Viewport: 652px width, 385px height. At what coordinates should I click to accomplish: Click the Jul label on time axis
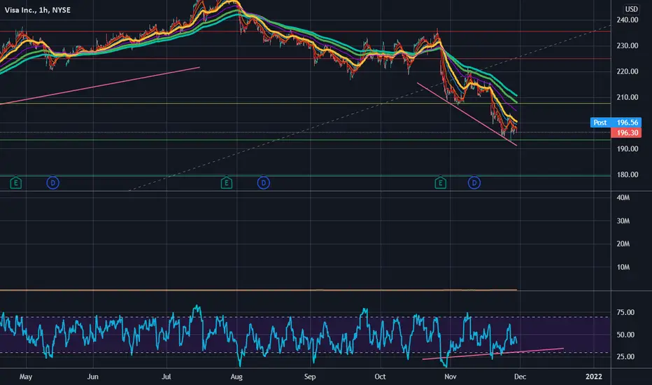point(166,377)
